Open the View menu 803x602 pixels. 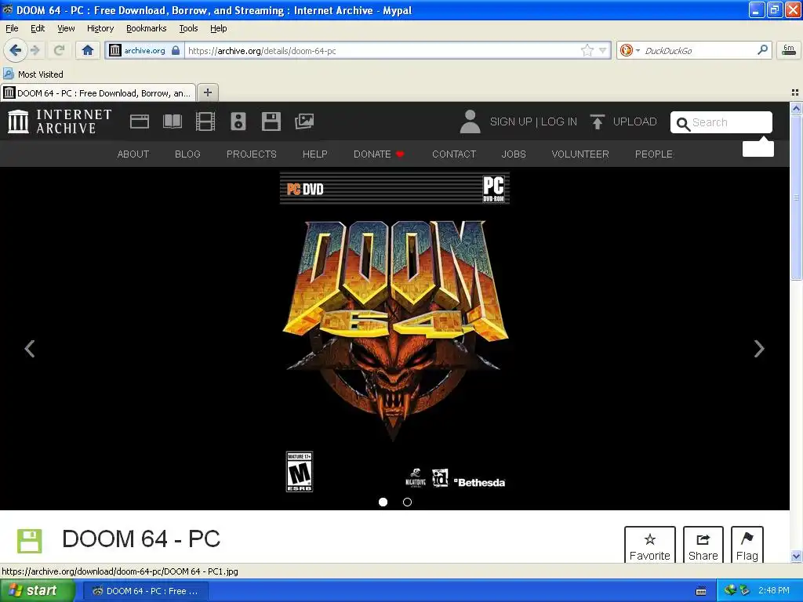[x=66, y=28]
